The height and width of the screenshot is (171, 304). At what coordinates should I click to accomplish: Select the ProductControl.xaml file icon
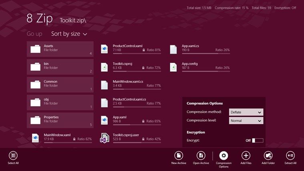tap(104, 49)
